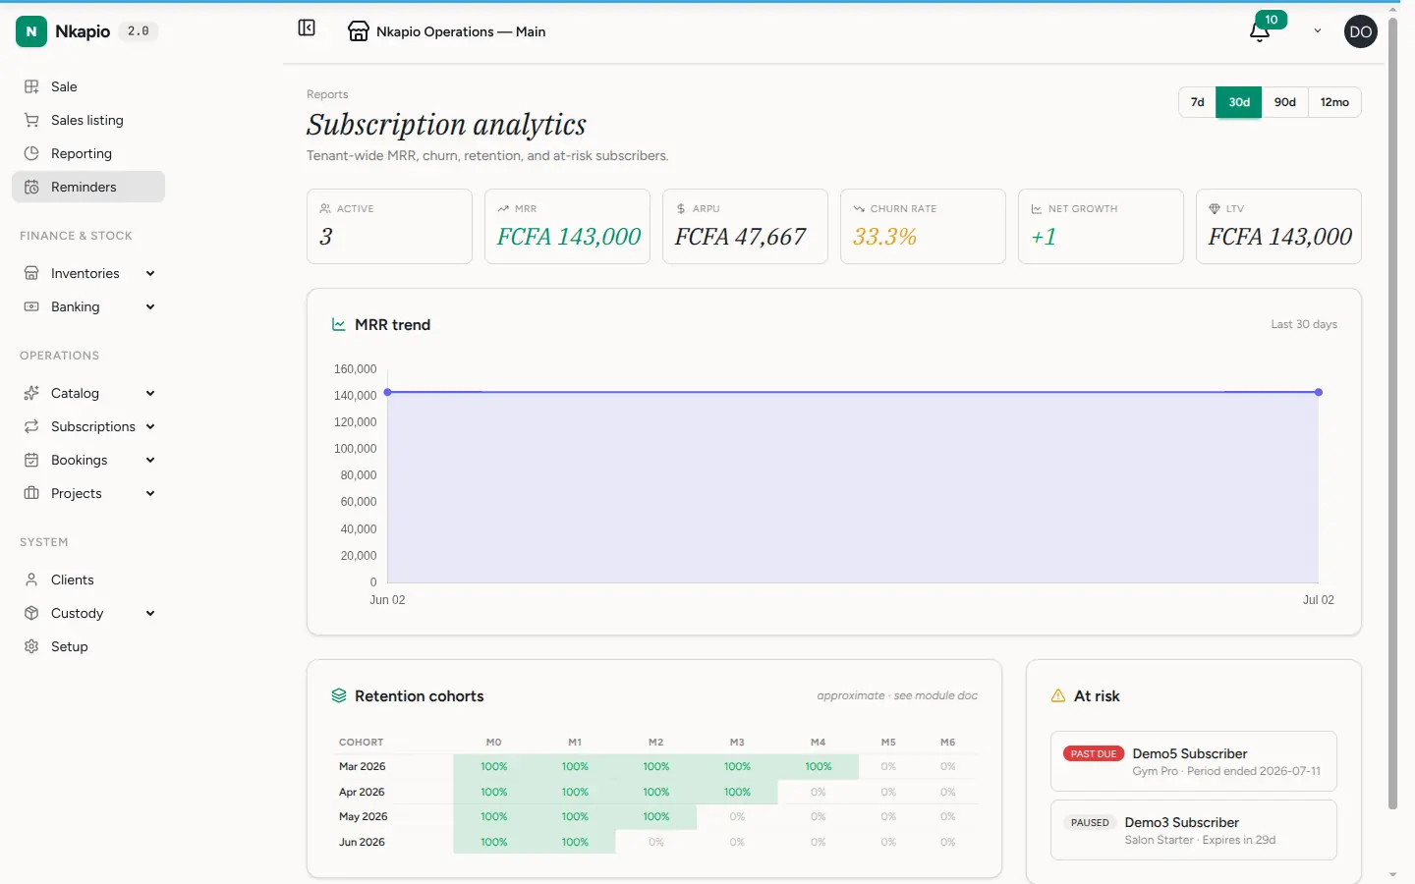This screenshot has width=1415, height=884.
Task: Click the ARPU FCFA 47,667 value
Action: click(740, 237)
